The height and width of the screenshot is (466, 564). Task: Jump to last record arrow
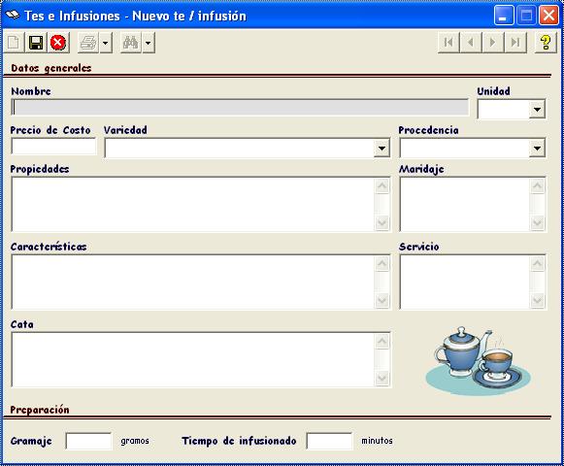click(x=515, y=43)
